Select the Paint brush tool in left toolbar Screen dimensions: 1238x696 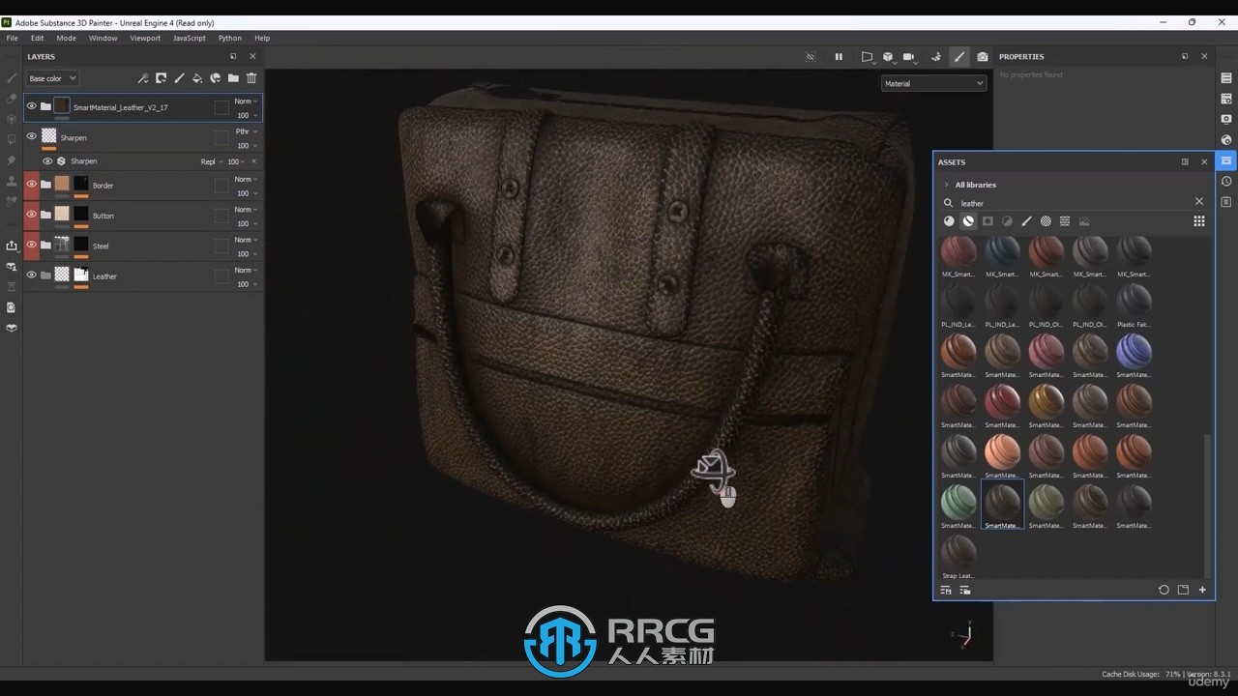[12, 78]
